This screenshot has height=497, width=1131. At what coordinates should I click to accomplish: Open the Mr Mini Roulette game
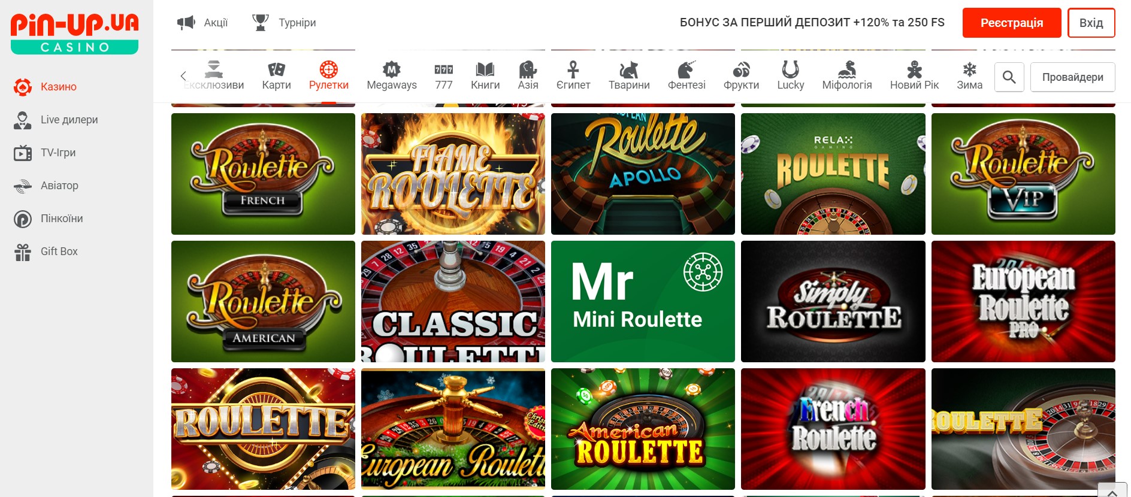coord(643,301)
